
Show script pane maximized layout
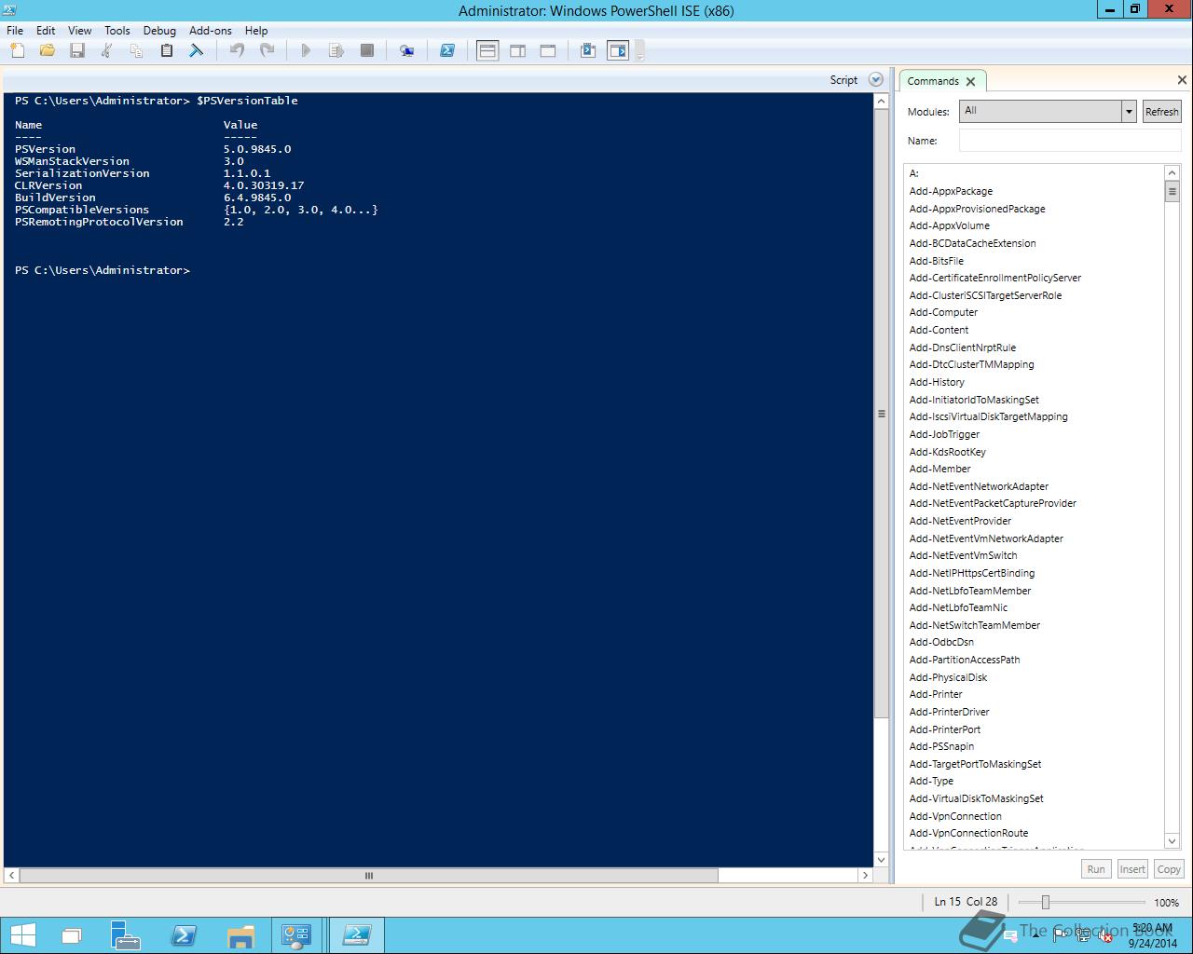(x=548, y=50)
